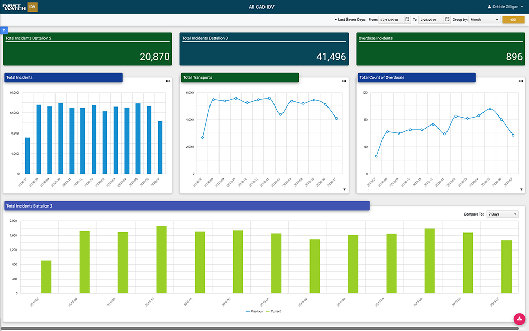Click the From date input field
Image resolution: width=529 pixels, height=331 pixels.
[x=391, y=20]
